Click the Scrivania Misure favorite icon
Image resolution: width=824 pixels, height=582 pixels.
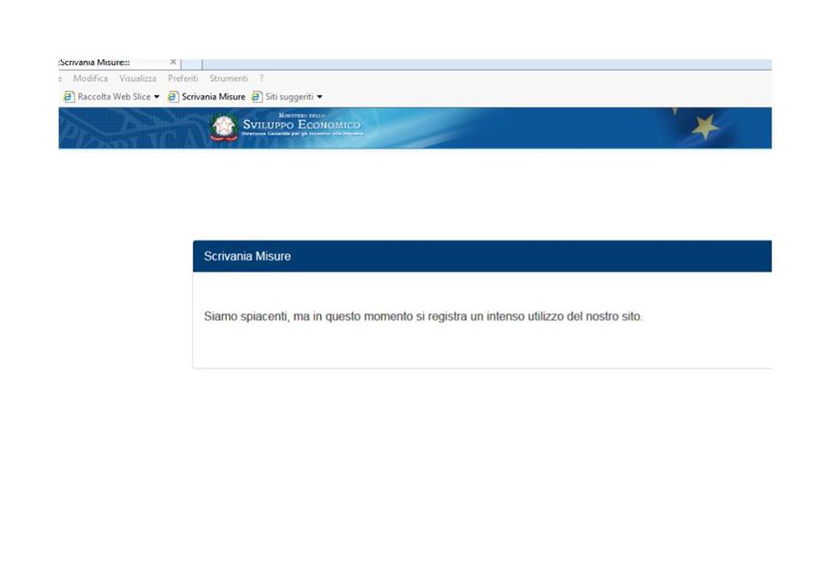coord(173,97)
